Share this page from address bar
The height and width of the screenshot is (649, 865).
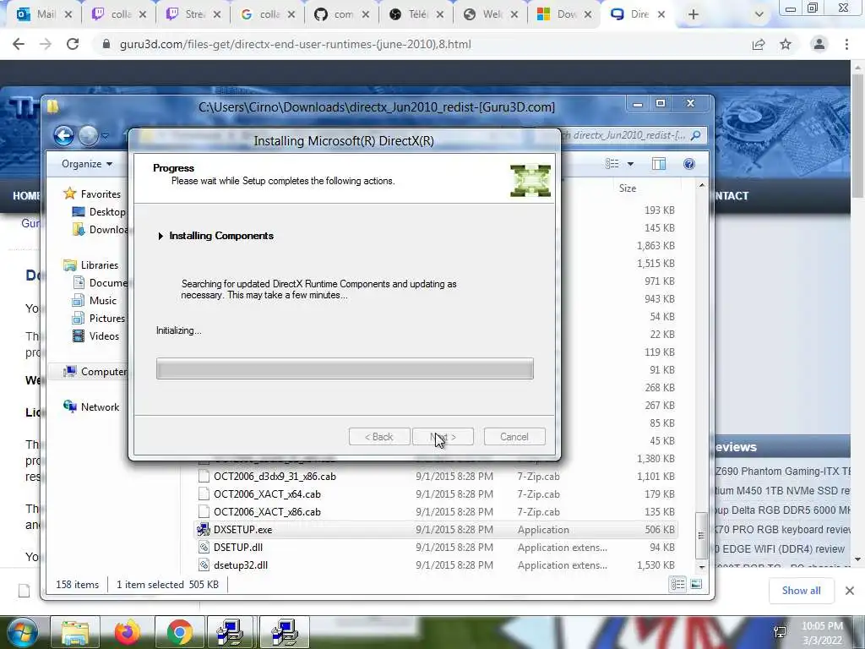[759, 44]
